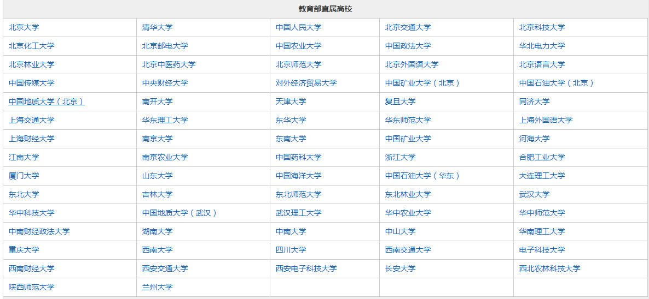Click 吉林大学 link
The height and width of the screenshot is (299, 649).
pos(157,195)
